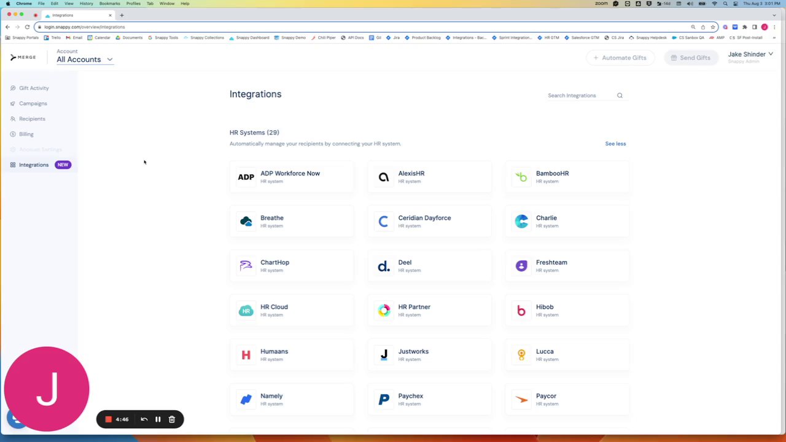Open the Snappy Portals bookmark

tap(22, 37)
